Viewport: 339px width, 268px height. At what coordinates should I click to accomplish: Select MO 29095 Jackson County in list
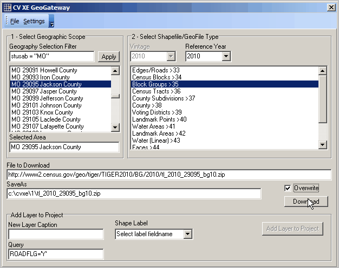click(x=61, y=84)
